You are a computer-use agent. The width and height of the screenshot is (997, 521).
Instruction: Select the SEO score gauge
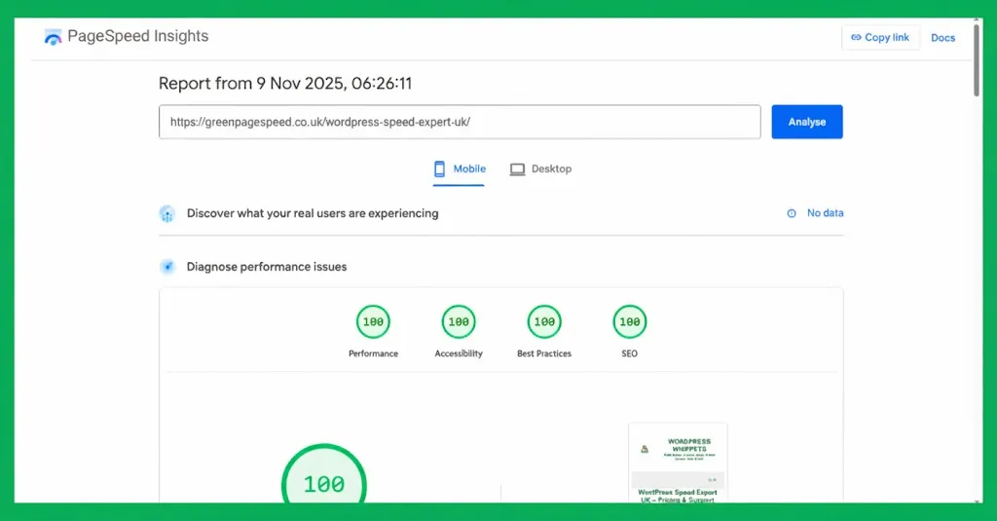pos(630,321)
